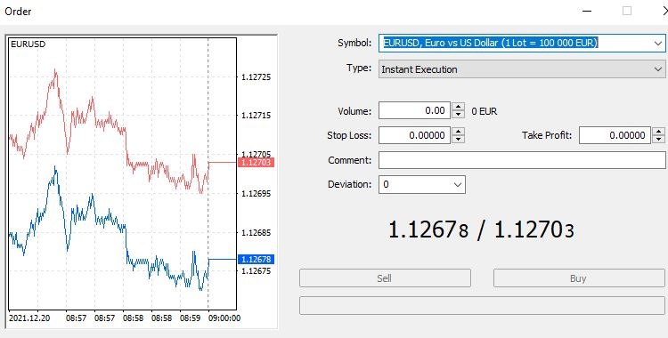Open the Deviation dropdown
The width and height of the screenshot is (668, 338).
422,184
